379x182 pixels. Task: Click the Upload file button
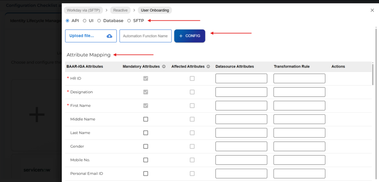click(x=91, y=36)
